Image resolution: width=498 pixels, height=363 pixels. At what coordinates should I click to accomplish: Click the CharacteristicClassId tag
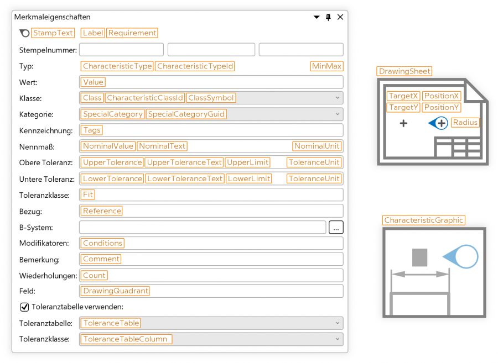click(145, 98)
